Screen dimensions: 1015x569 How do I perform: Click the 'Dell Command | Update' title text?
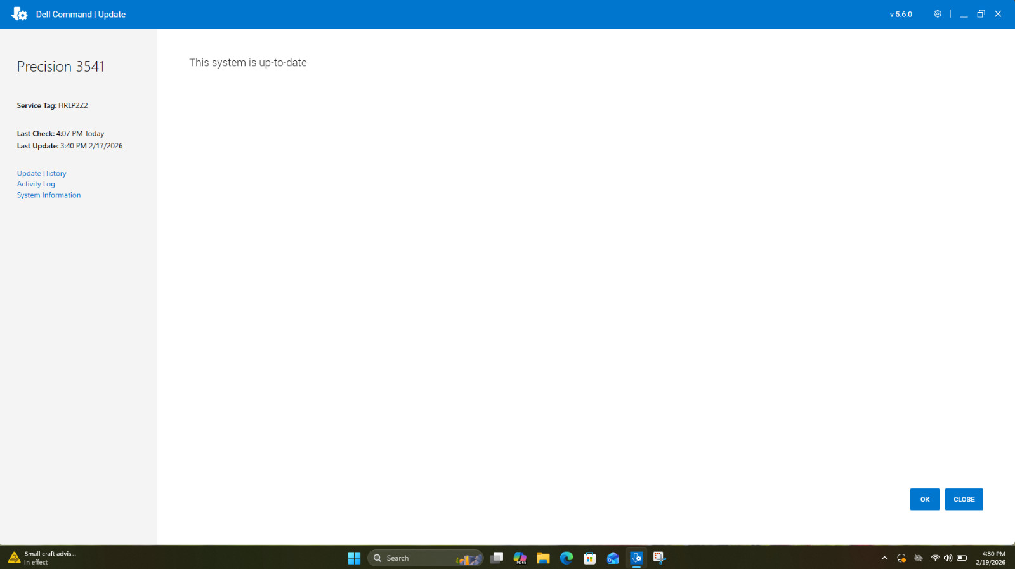81,15
